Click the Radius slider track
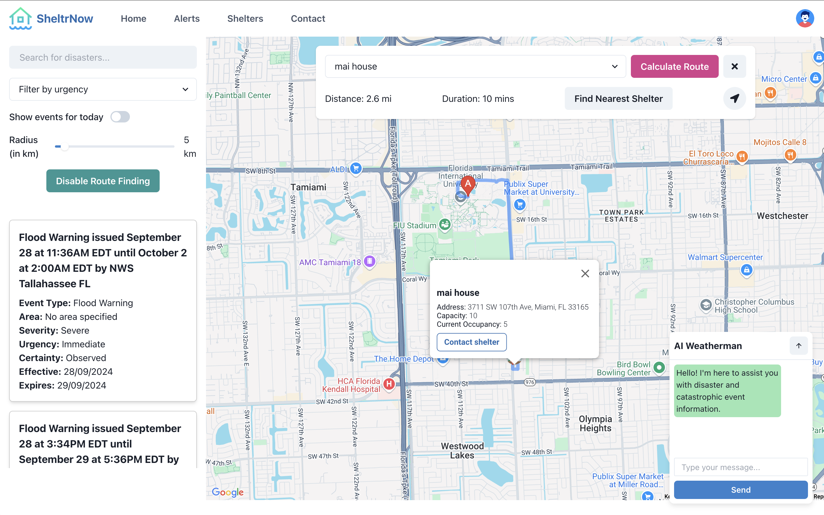Image resolution: width=824 pixels, height=515 pixels. (114, 146)
